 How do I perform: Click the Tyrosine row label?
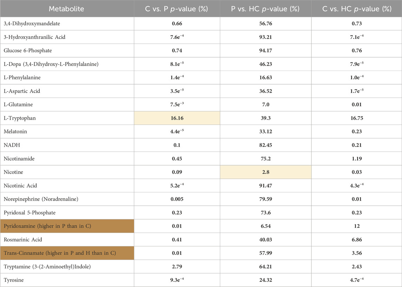pos(14,280)
